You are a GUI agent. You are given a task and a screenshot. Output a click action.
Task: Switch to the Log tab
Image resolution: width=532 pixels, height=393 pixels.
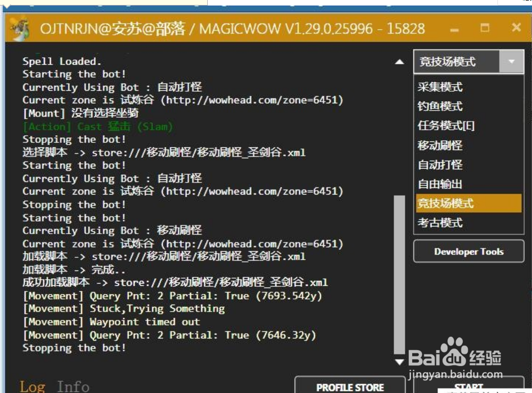point(32,386)
